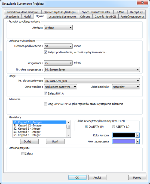
Task: Open the Atrybuty dropdown set to Wyłącz
Action: coord(58,28)
